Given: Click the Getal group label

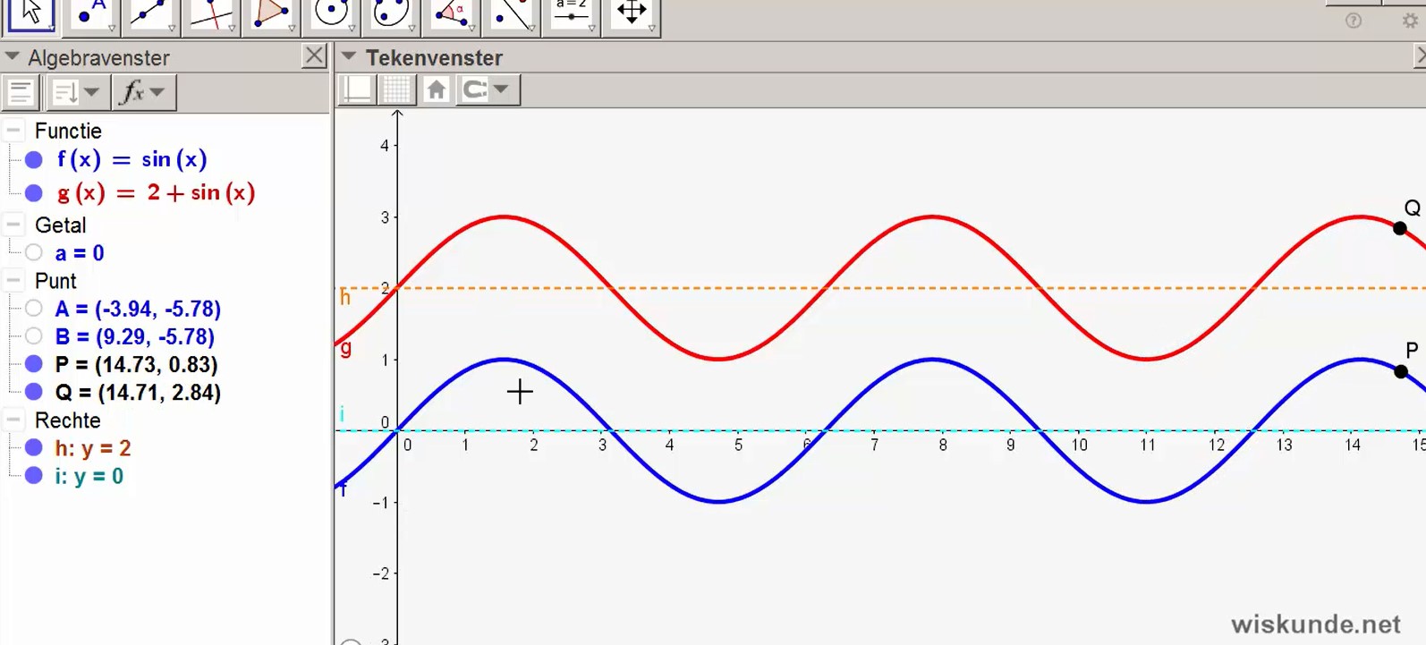Looking at the screenshot, I should (x=60, y=225).
